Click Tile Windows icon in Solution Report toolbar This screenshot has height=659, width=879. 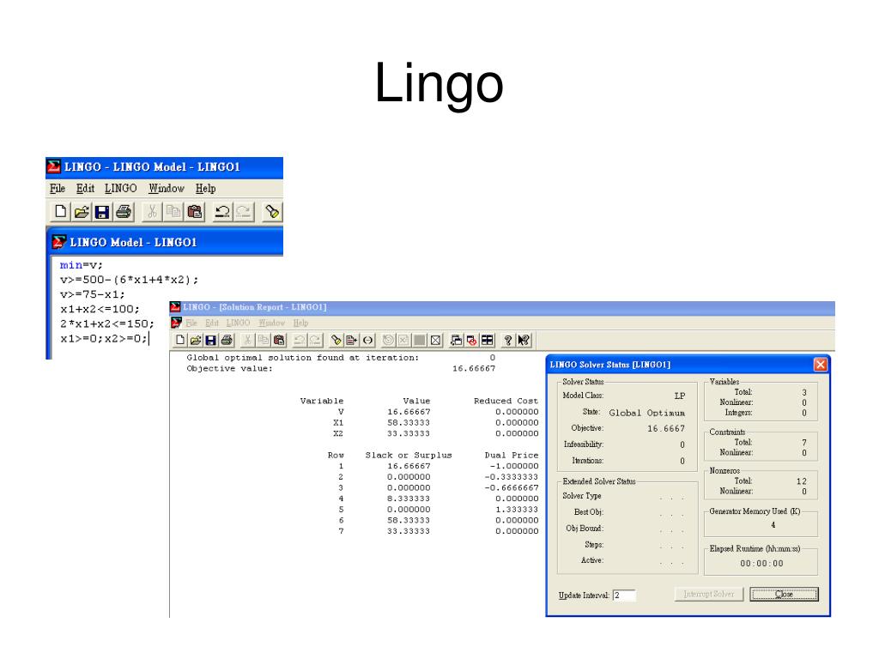pos(488,340)
